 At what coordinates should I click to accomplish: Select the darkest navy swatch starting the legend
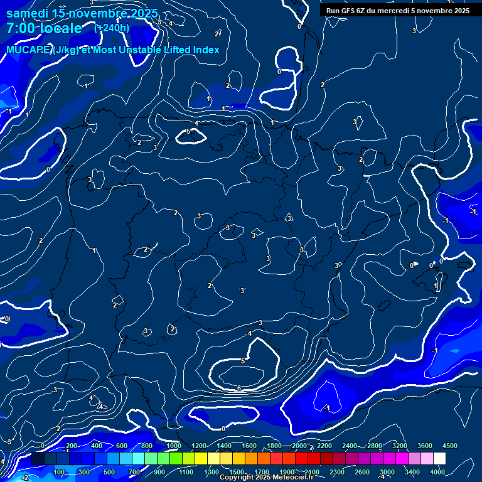coord(38,458)
